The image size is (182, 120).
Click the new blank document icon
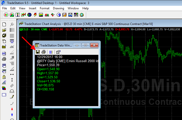(x=4, y=25)
